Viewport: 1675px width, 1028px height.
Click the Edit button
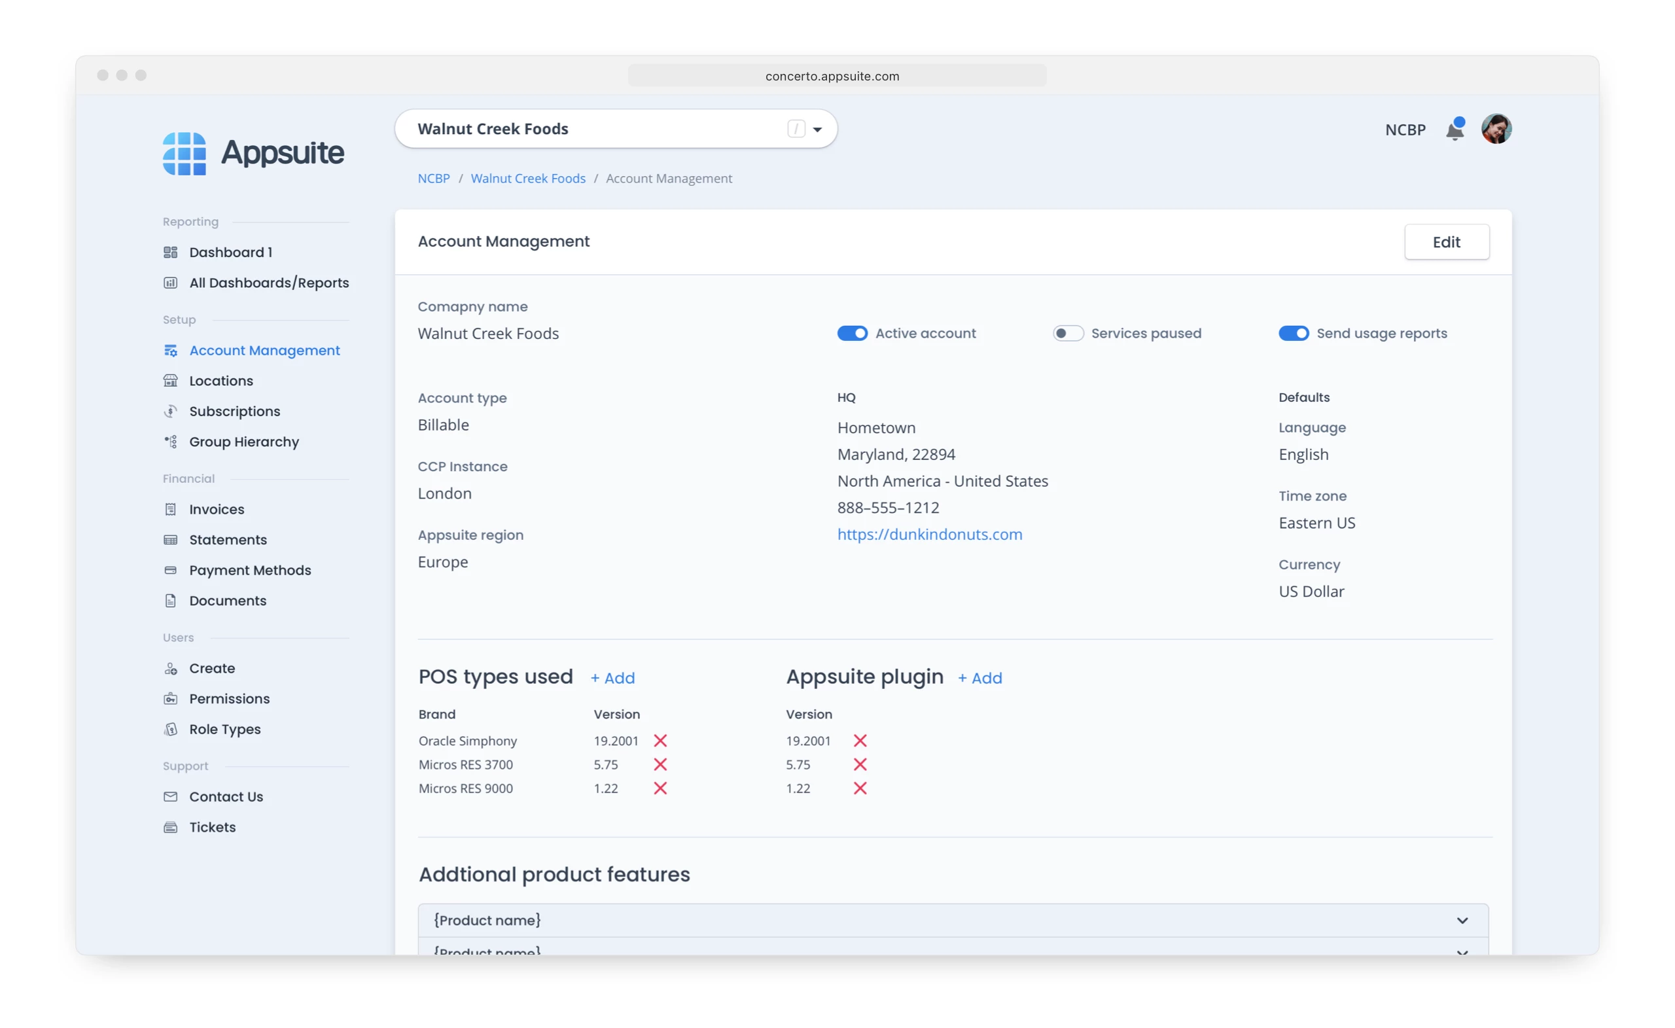coord(1446,242)
